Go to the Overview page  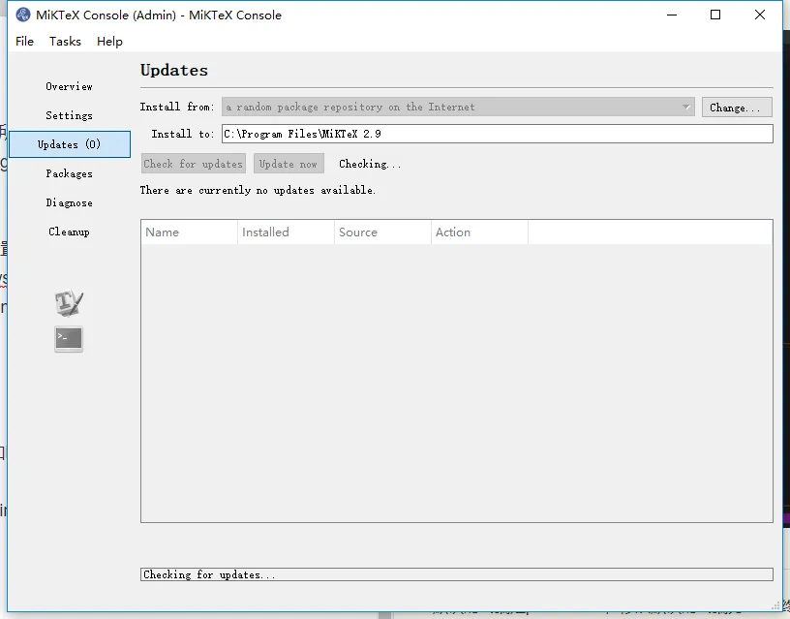(x=69, y=87)
